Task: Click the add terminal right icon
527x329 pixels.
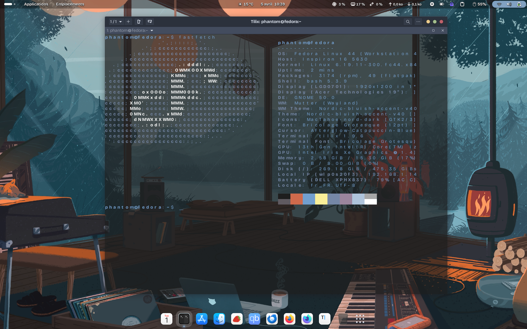Action: pyautogui.click(x=139, y=22)
